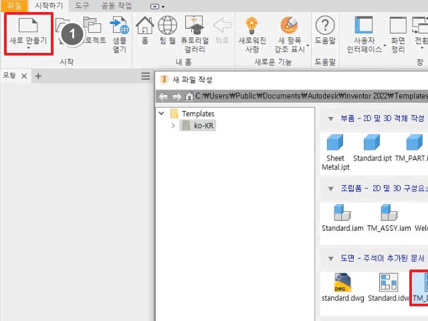Collapse the 조립품 (Assembly) section

click(331, 189)
